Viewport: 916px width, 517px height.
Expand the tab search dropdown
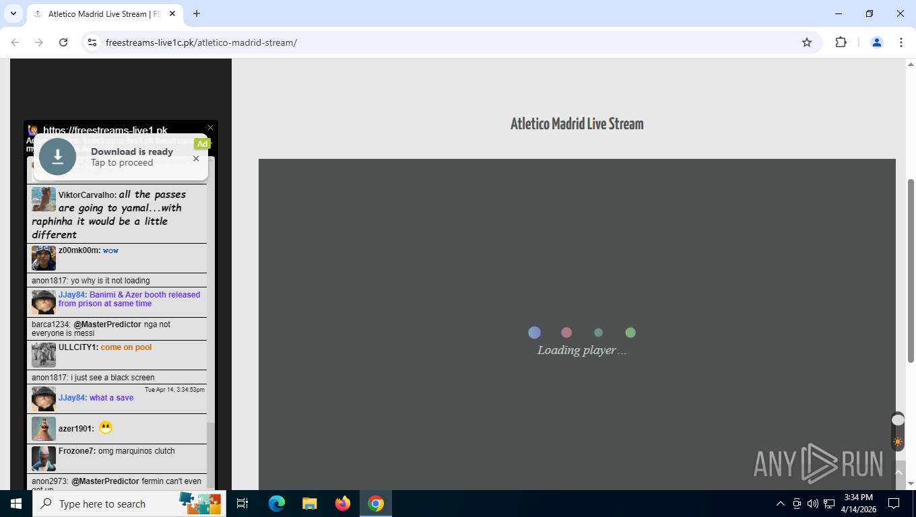[x=13, y=13]
